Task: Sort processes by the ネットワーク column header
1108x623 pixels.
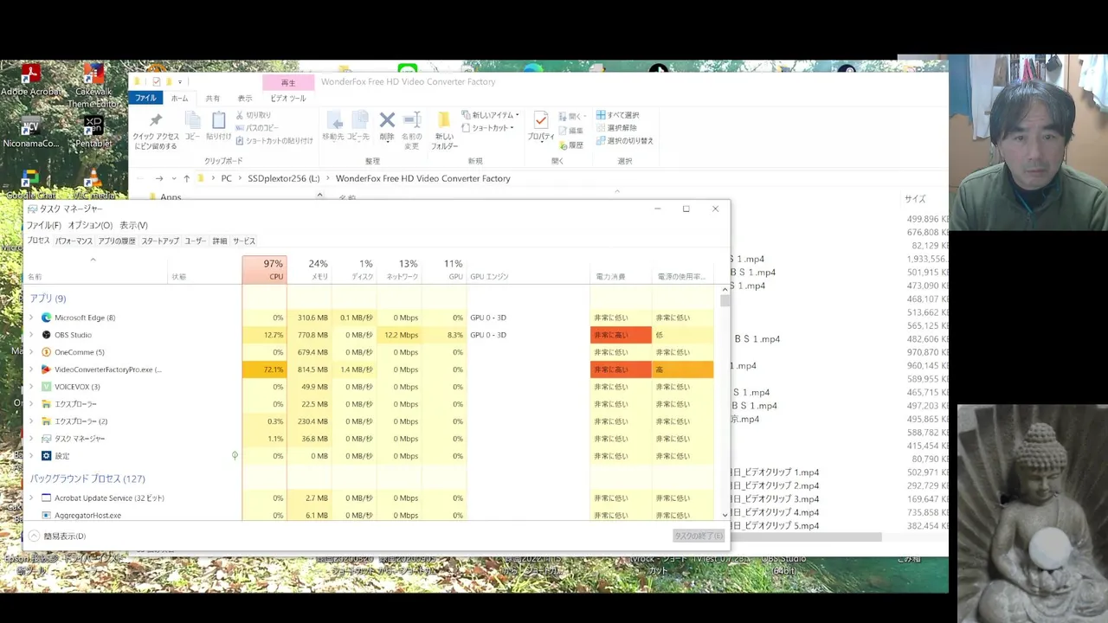Action: pos(399,270)
